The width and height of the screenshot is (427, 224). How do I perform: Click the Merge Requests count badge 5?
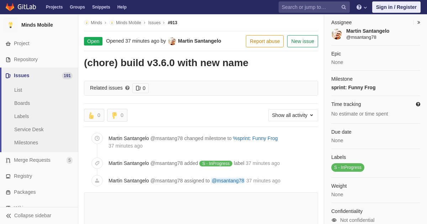69,160
